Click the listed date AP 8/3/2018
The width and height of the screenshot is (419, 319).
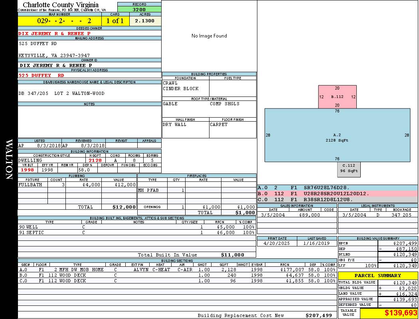click(40, 146)
